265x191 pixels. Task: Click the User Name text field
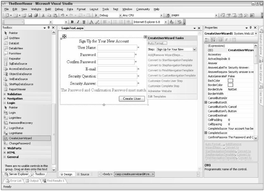[117, 48]
